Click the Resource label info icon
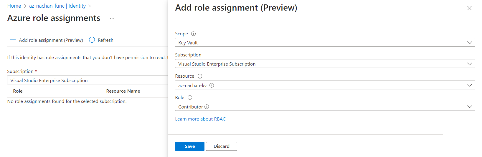 (x=200, y=76)
